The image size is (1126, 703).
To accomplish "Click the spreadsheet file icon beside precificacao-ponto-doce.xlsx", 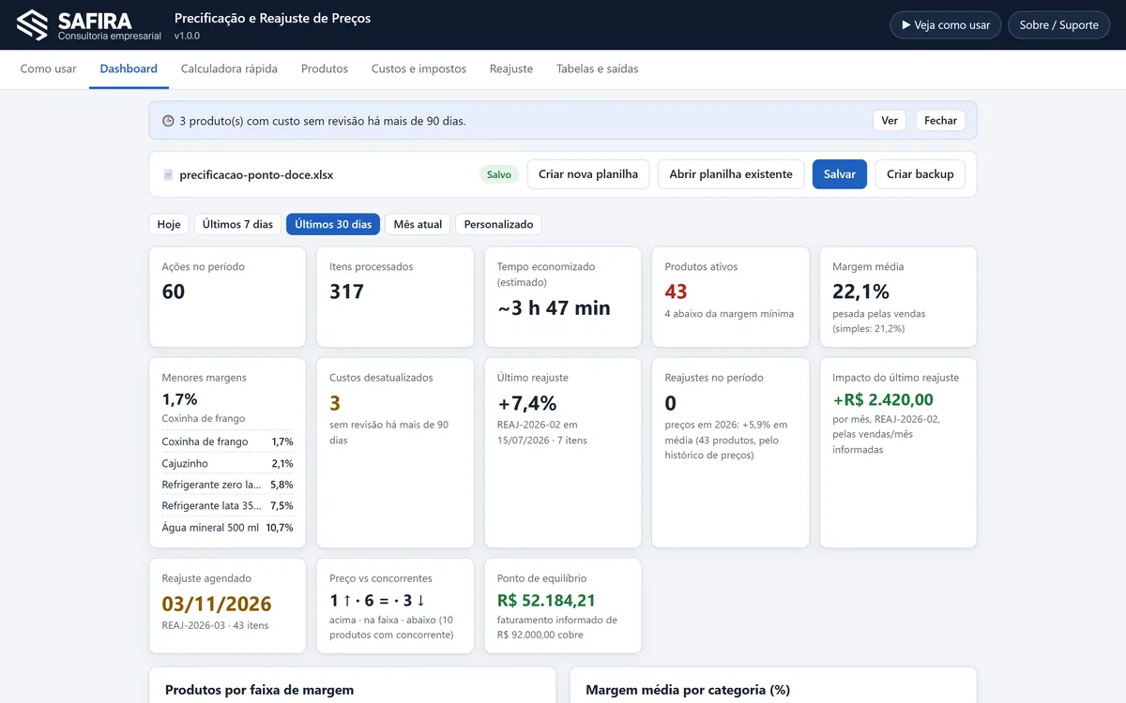I will pos(168,175).
